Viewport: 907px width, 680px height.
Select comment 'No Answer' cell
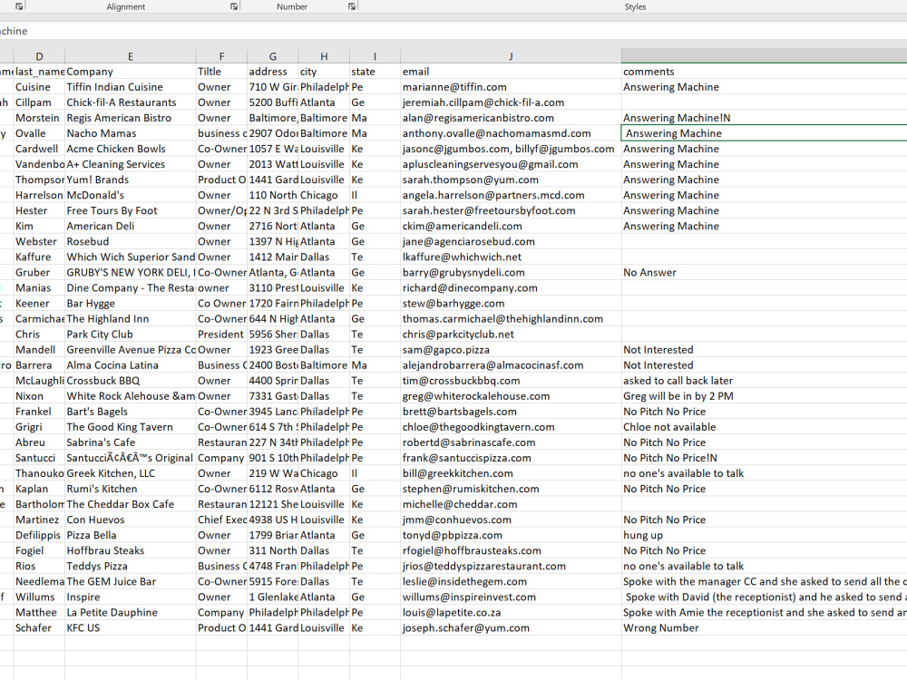pos(764,273)
